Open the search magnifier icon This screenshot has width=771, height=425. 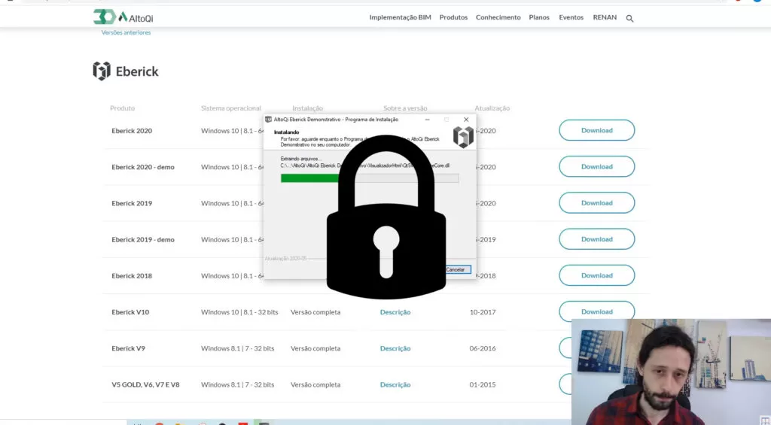pos(629,18)
